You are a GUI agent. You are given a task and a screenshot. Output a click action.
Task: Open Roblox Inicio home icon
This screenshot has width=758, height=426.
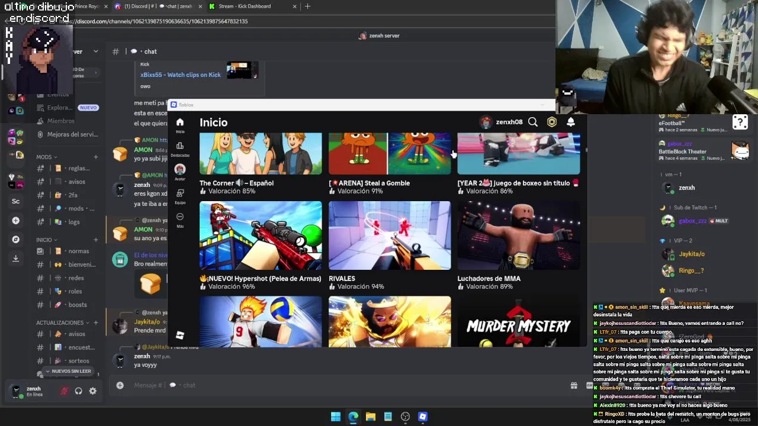pos(180,122)
